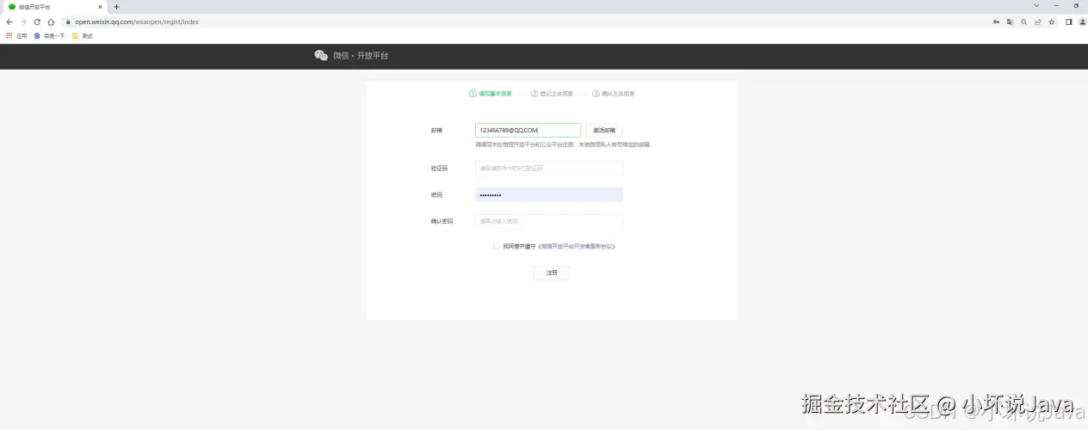
Task: Click the 注册 register button
Action: coord(552,272)
